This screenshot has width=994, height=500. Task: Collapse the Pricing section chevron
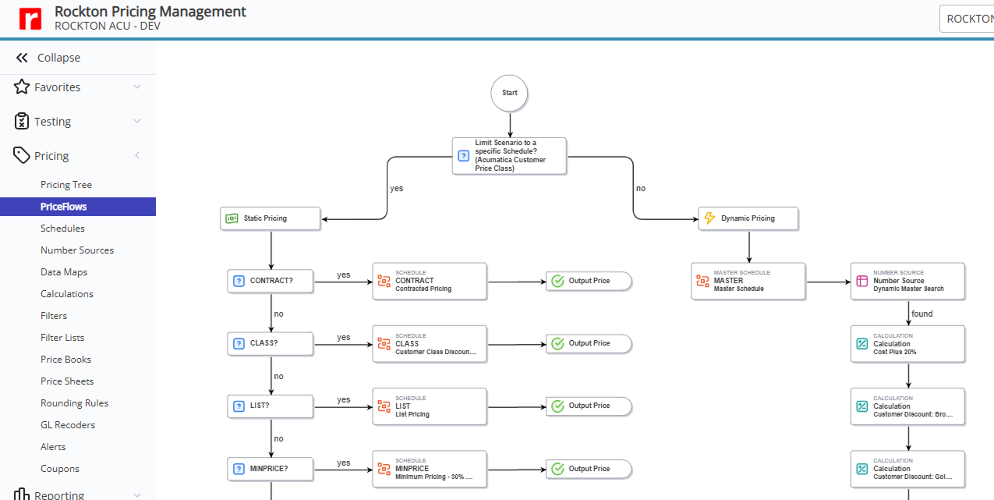[x=137, y=156]
